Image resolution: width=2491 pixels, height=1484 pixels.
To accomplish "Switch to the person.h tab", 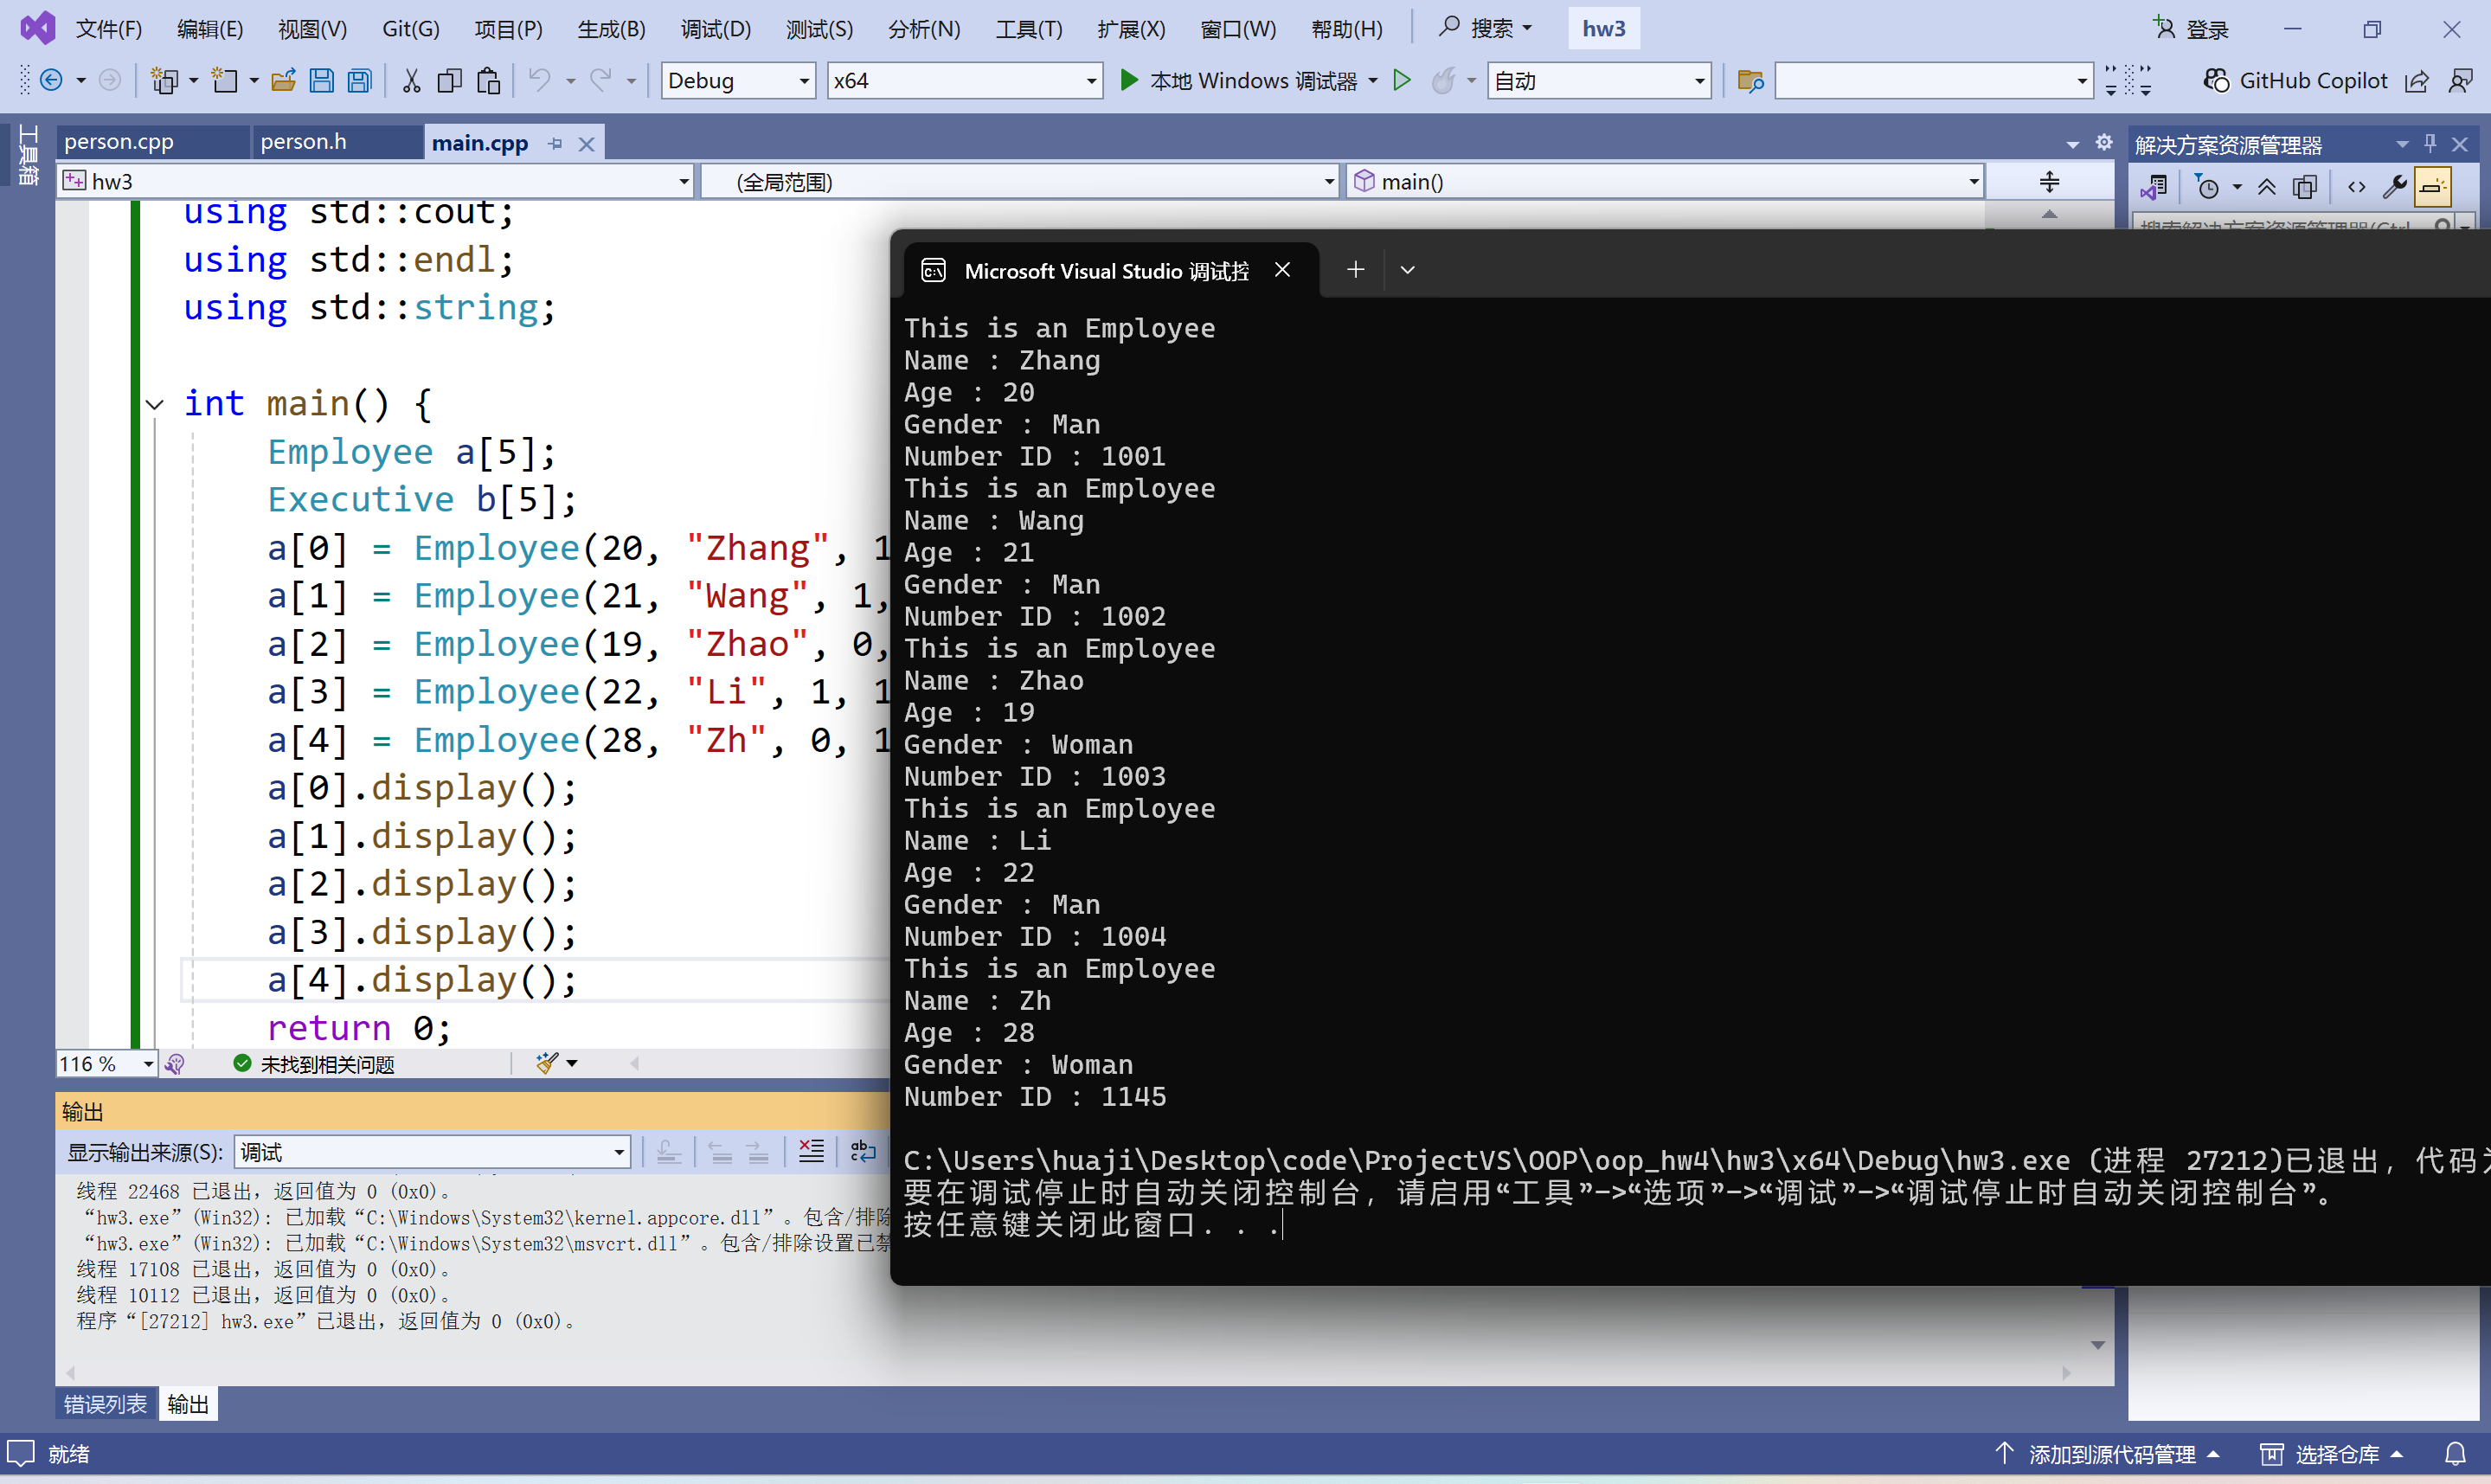I will pyautogui.click(x=304, y=143).
